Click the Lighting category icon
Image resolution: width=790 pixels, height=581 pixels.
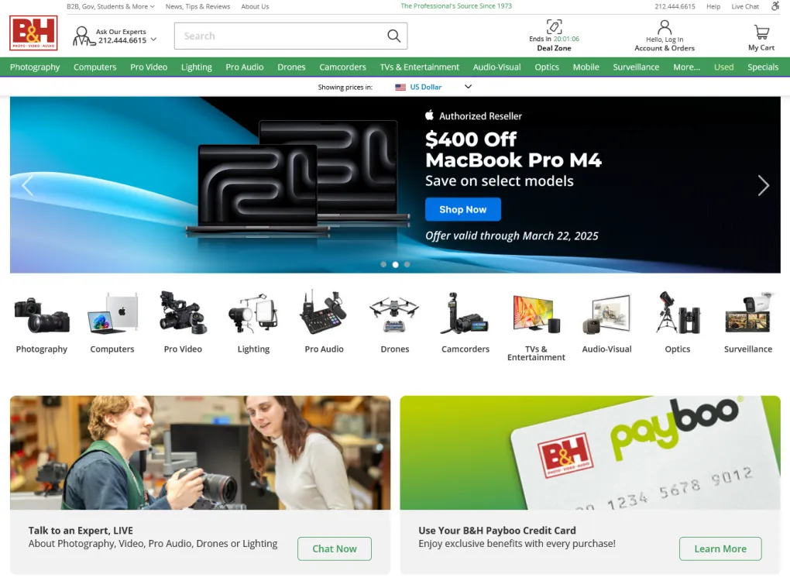click(x=253, y=314)
